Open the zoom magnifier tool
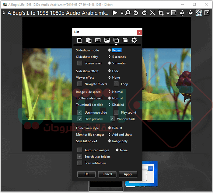Image resolution: width=213 pixels, height=193 pixels. [127, 13]
